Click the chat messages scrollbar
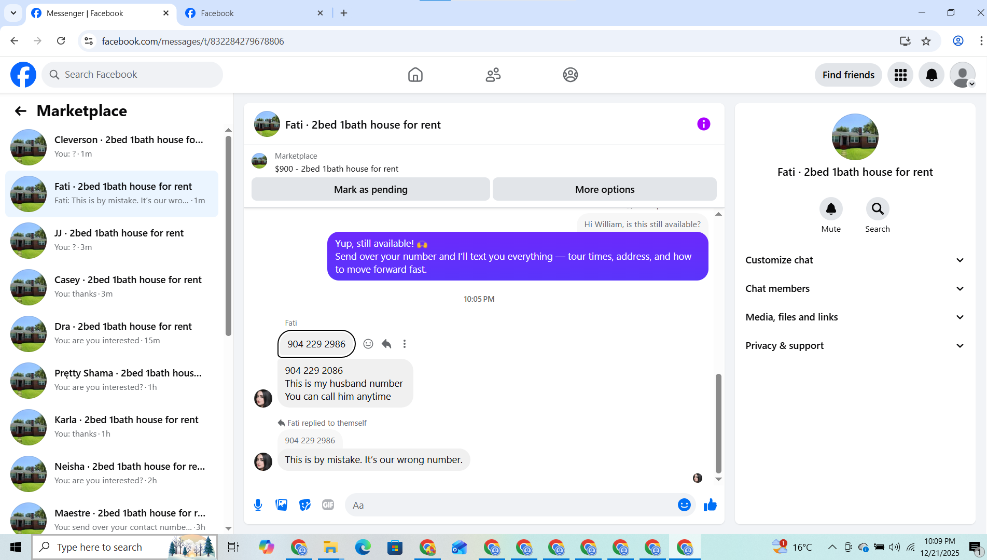987x560 pixels. (x=718, y=423)
